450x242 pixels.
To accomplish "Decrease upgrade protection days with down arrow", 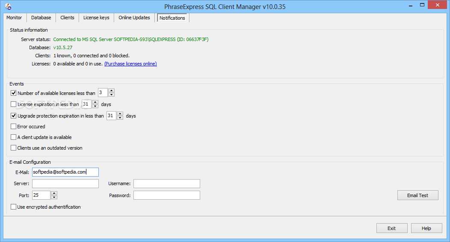I will 120,118.
